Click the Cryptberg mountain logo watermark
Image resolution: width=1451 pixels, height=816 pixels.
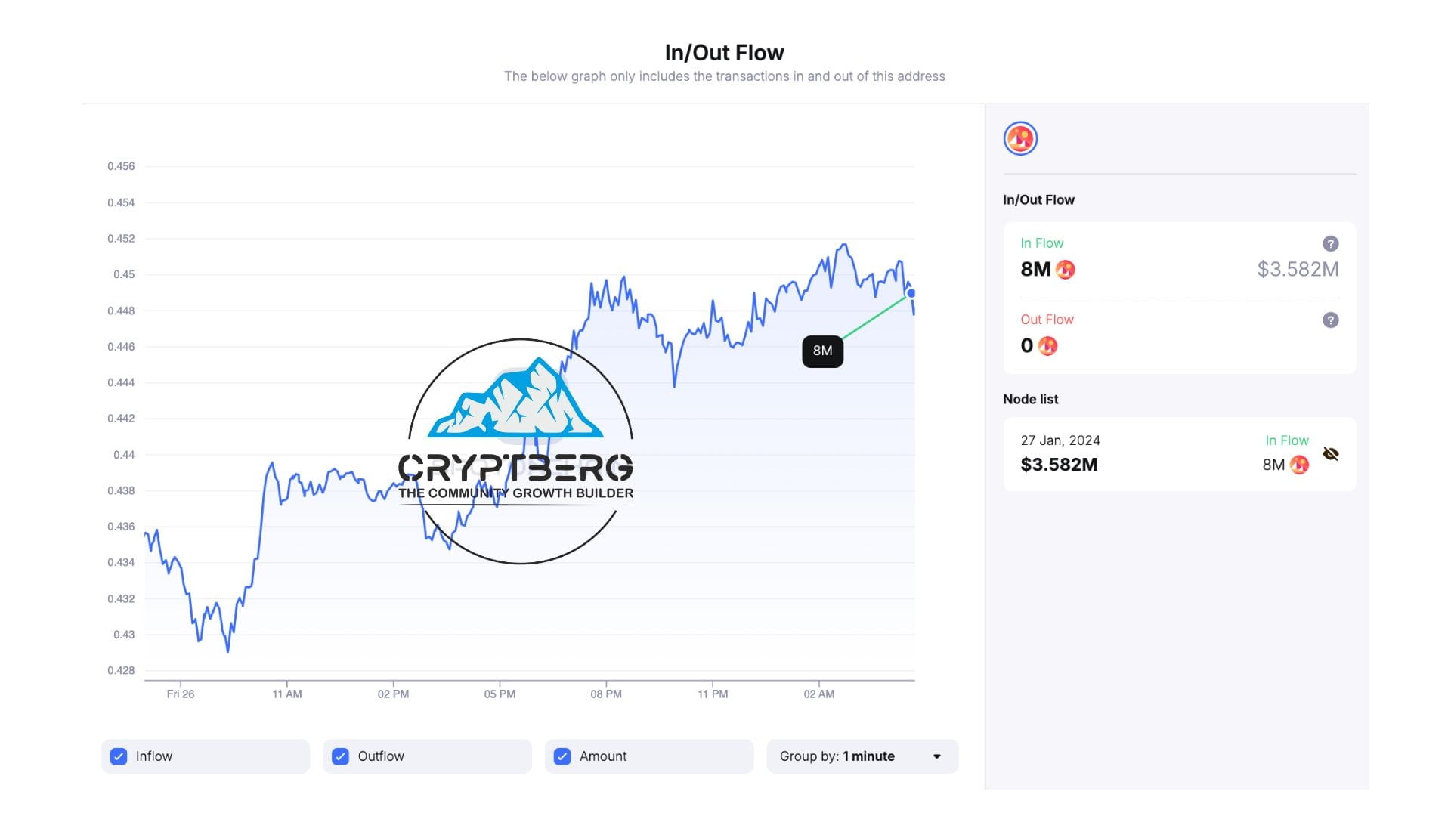click(520, 451)
